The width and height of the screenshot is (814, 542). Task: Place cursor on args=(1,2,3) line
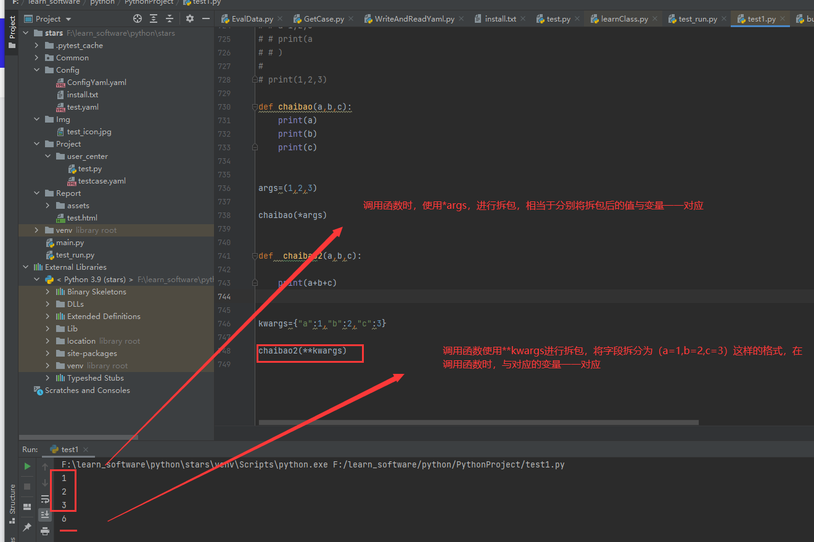pyautogui.click(x=287, y=188)
